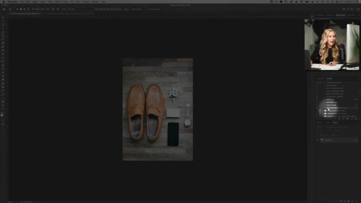Choose New Selection mode icon

[x=17, y=9]
